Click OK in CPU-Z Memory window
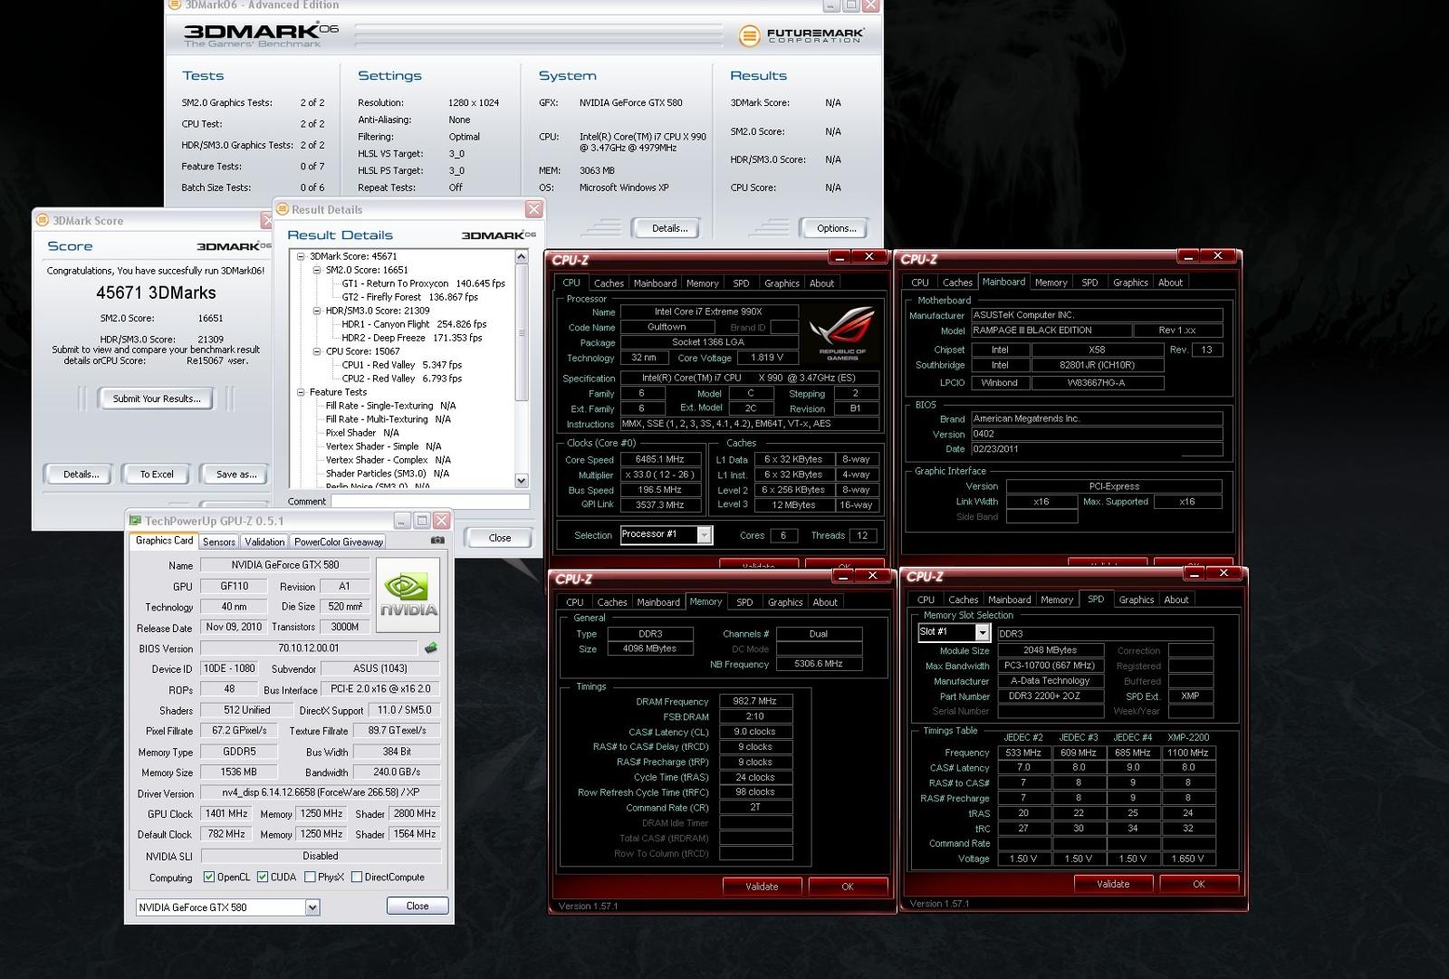Image resolution: width=1449 pixels, height=979 pixels. 848,887
